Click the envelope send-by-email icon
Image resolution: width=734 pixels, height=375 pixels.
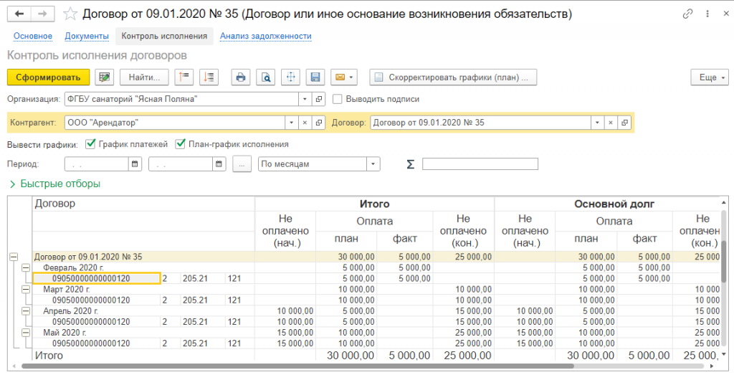(x=340, y=77)
